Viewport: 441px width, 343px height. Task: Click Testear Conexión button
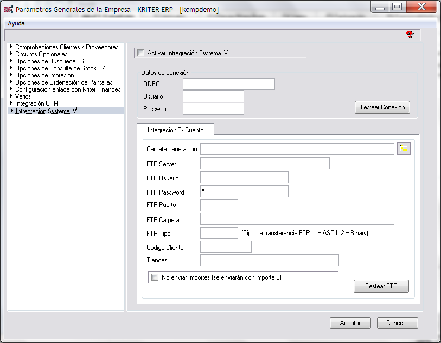(x=382, y=107)
